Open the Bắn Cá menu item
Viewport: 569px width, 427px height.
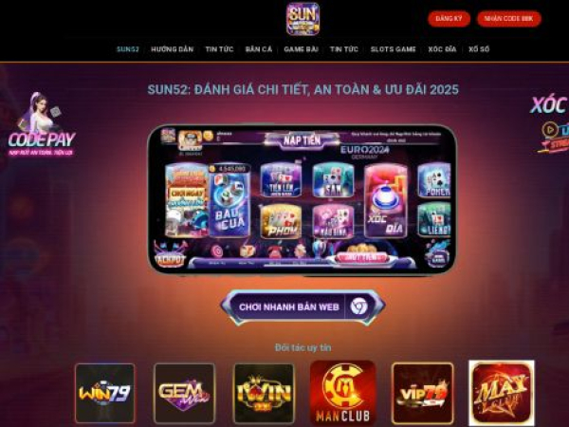(x=258, y=49)
